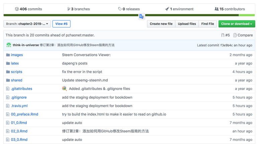Open 'Steem Conversations Viewer:' commit message
The height and width of the screenshot is (144, 257).
86,55
